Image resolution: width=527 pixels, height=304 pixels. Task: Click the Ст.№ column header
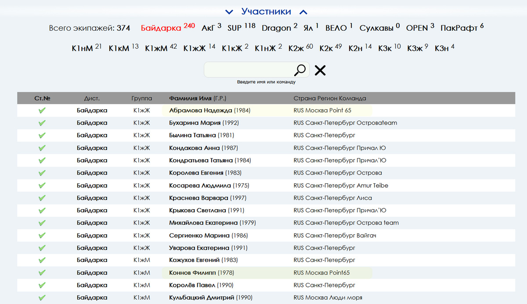[42, 98]
